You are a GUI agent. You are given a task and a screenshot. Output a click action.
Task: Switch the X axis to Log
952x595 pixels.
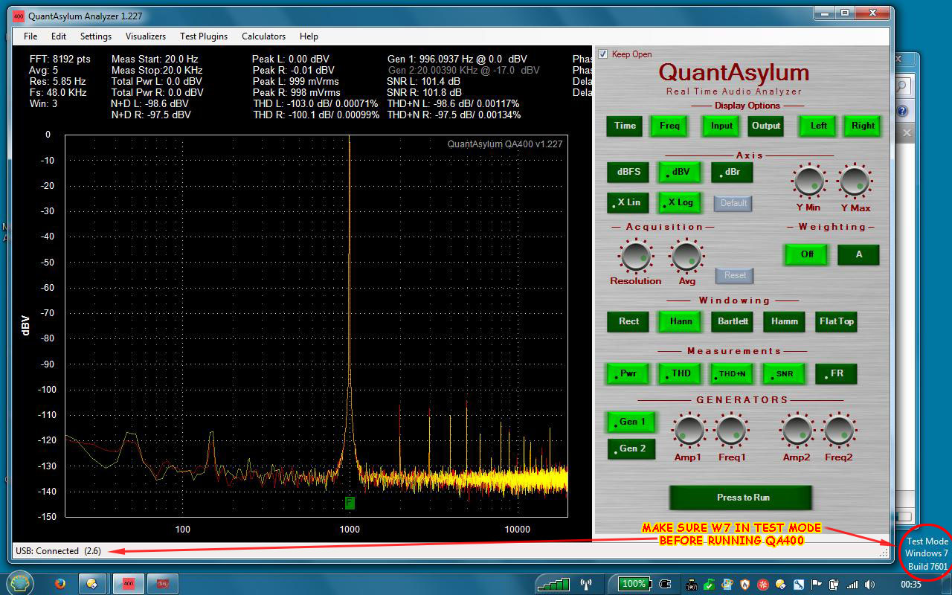coord(680,202)
